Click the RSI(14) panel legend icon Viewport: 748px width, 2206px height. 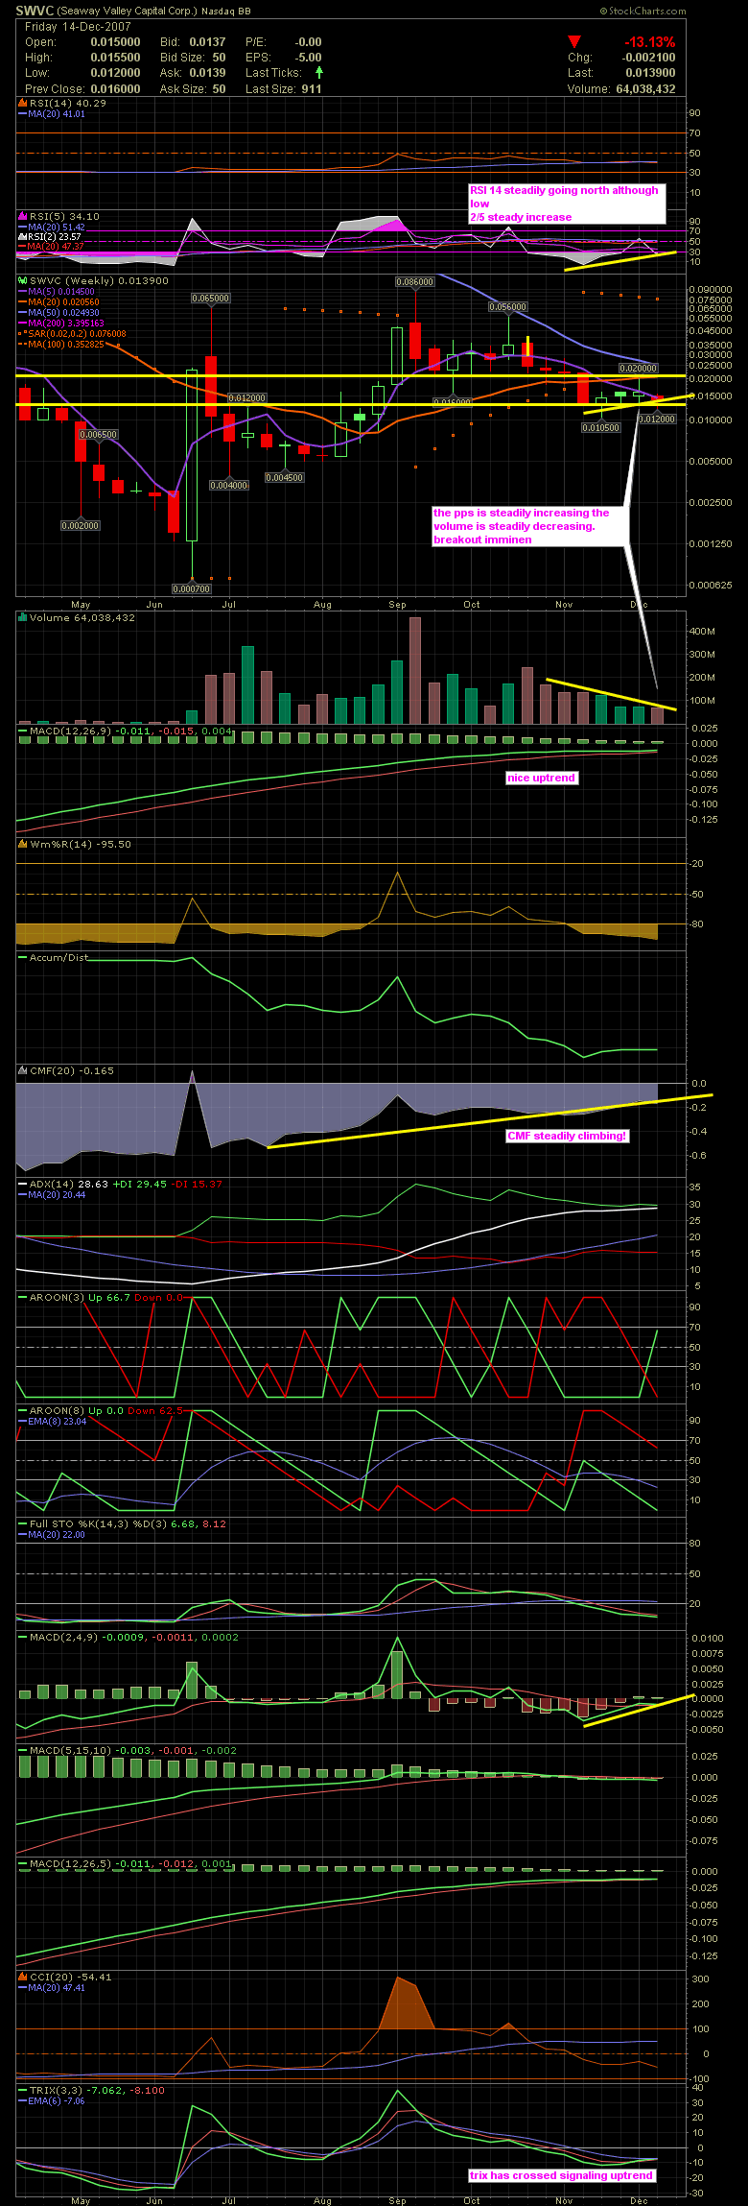pyautogui.click(x=23, y=103)
